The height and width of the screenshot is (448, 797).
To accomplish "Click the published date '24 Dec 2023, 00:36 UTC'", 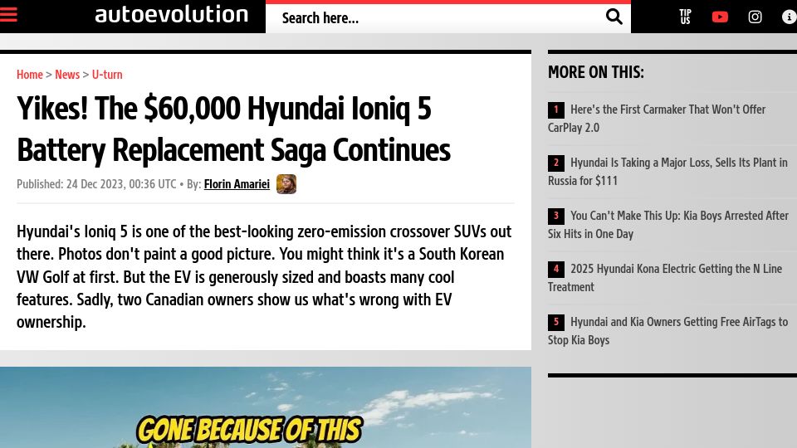I will [121, 184].
